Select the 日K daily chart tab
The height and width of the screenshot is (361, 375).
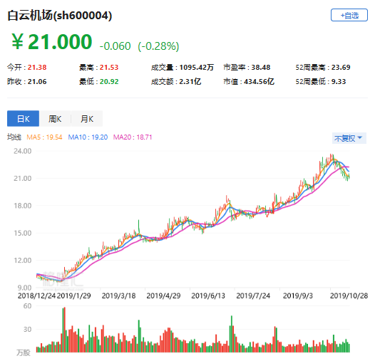pos(24,118)
